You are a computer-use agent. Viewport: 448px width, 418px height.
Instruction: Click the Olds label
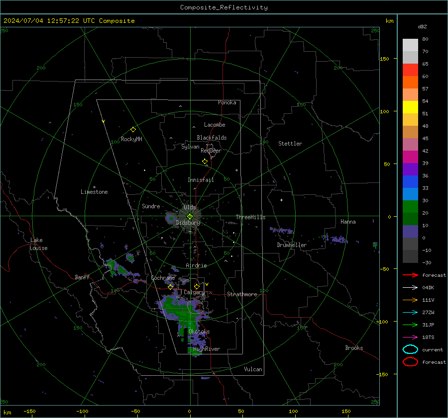[190, 207]
